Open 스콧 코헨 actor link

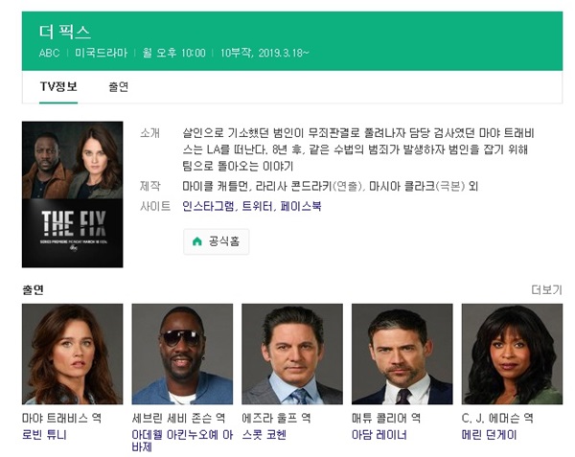click(x=264, y=435)
